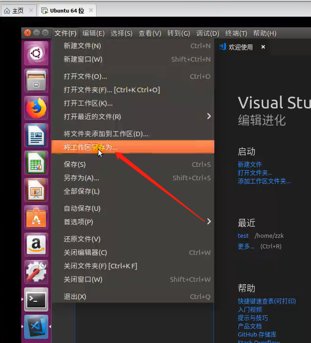
Task: Open the 转到(G) menu
Action: coord(179,33)
